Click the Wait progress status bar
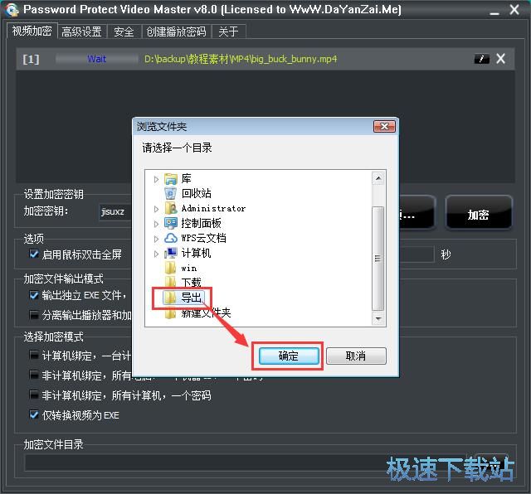The height and width of the screenshot is (494, 531). click(x=97, y=59)
